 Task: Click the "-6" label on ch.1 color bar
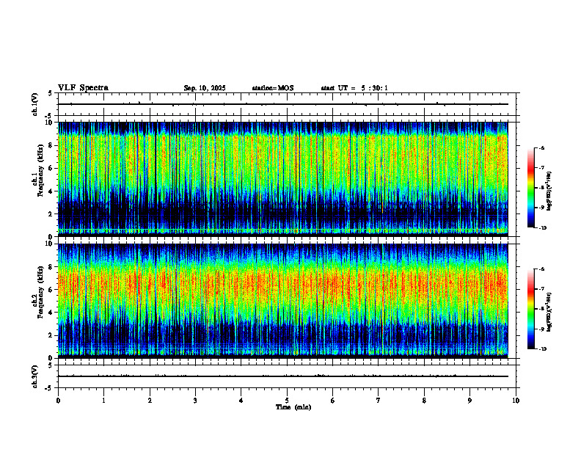coord(541,148)
